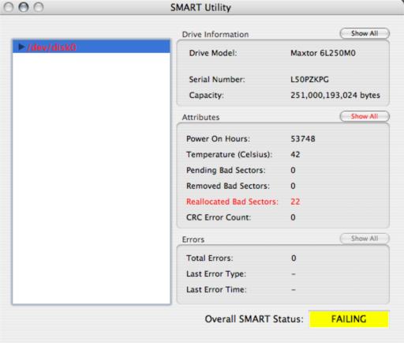Minimize the SMART Utility window

pyautogui.click(x=24, y=7)
